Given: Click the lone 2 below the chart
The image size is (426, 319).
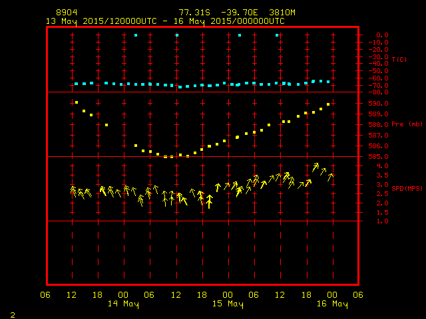Looking at the screenshot, I should coord(13,315).
